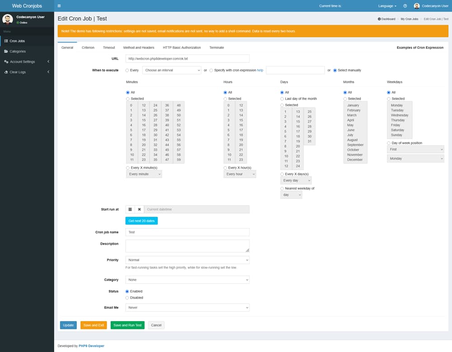This screenshot has width=452, height=352.
Task: Switch to the Terminate tab
Action: point(217,48)
